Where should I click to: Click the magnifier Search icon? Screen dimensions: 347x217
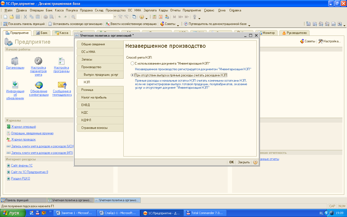click(x=73, y=17)
